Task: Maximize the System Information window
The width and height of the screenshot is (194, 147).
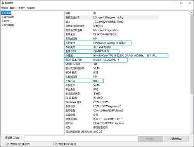Action: pyautogui.click(x=182, y=3)
